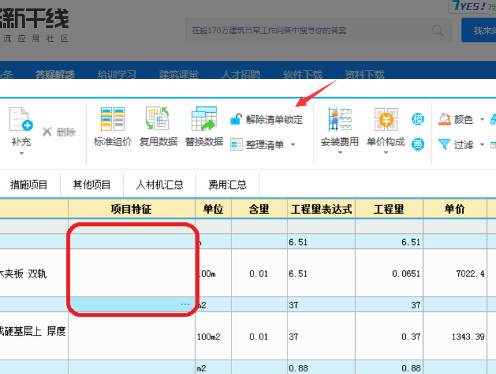Open 标准组价 tool
The height and width of the screenshot is (374, 496).
[113, 126]
